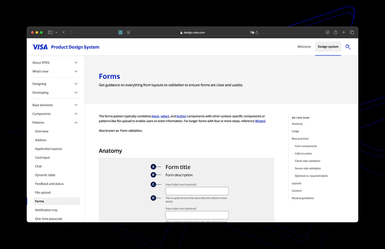Click the VISA logo
Image resolution: width=385 pixels, height=249 pixels.
[x=40, y=47]
